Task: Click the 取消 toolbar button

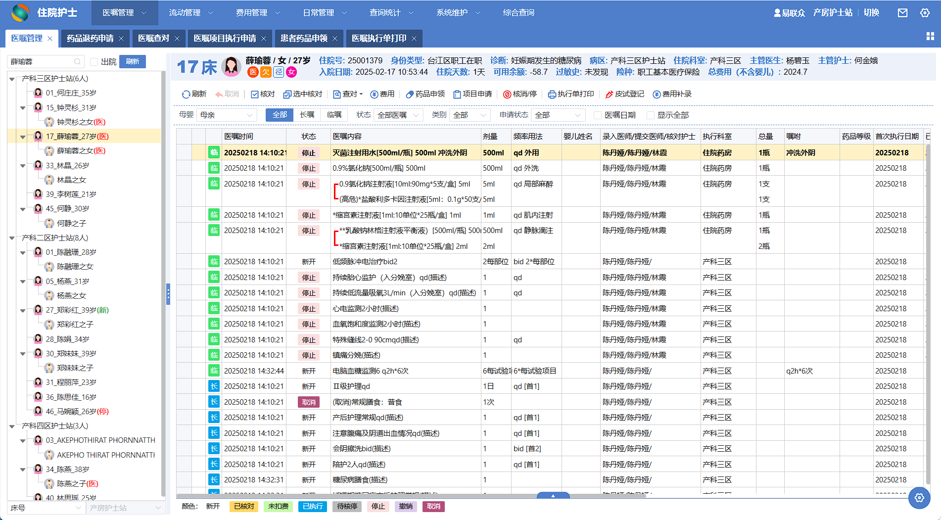Action: coord(227,94)
